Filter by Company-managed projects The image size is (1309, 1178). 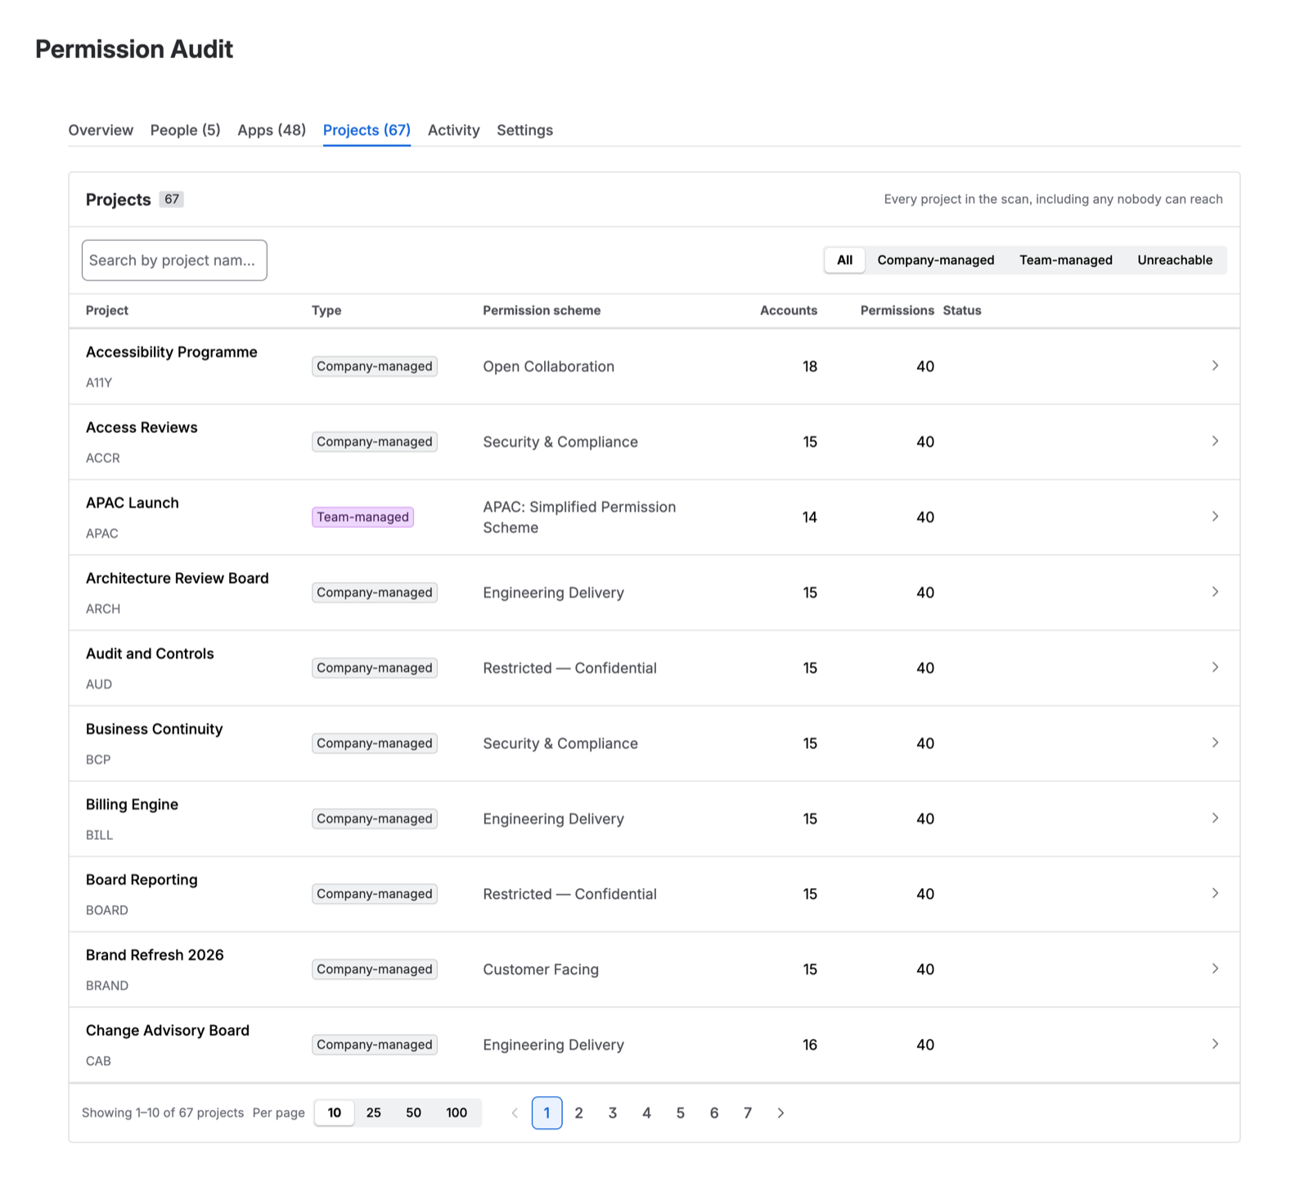[x=936, y=260]
